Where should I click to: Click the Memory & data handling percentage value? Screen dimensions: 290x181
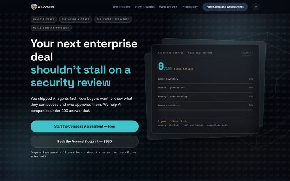(251, 97)
